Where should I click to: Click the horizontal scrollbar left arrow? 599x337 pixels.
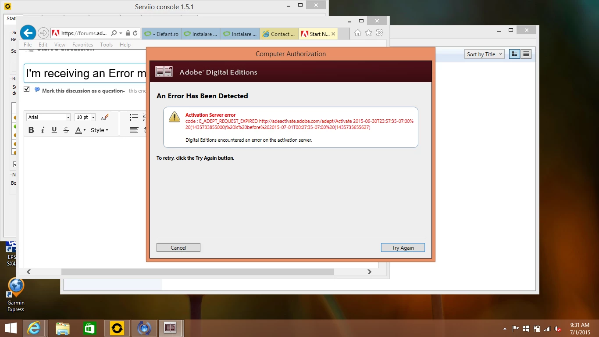pyautogui.click(x=29, y=272)
